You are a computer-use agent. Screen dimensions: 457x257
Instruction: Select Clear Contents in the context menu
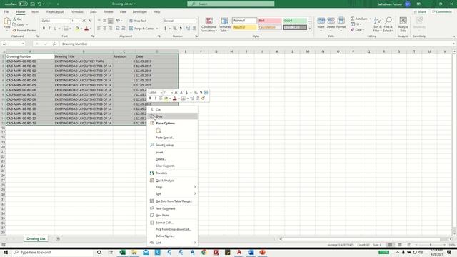pos(172,166)
